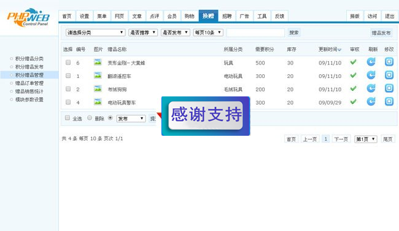Click the image icon for 翻滚遥控车
The width and height of the screenshot is (399, 231).
click(x=98, y=75)
